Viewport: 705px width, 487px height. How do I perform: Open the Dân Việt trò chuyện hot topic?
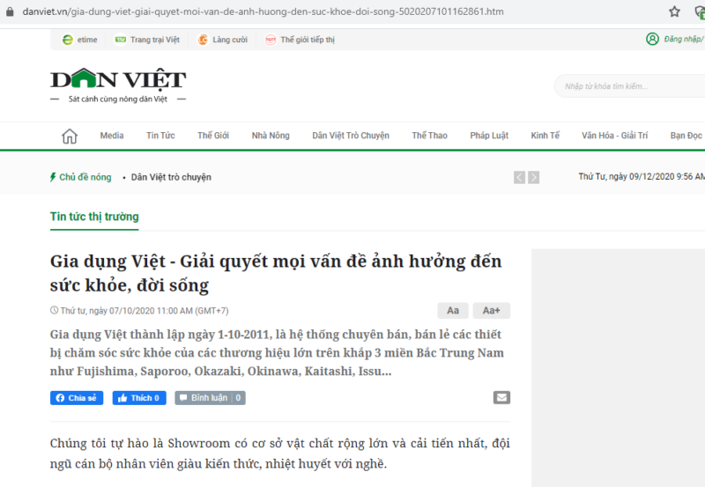point(171,177)
